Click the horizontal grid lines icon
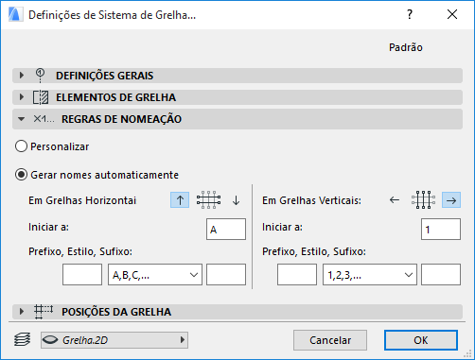 pyautogui.click(x=208, y=200)
